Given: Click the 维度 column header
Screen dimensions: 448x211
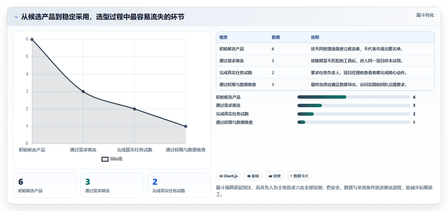Looking at the screenshot, I should [223, 37].
